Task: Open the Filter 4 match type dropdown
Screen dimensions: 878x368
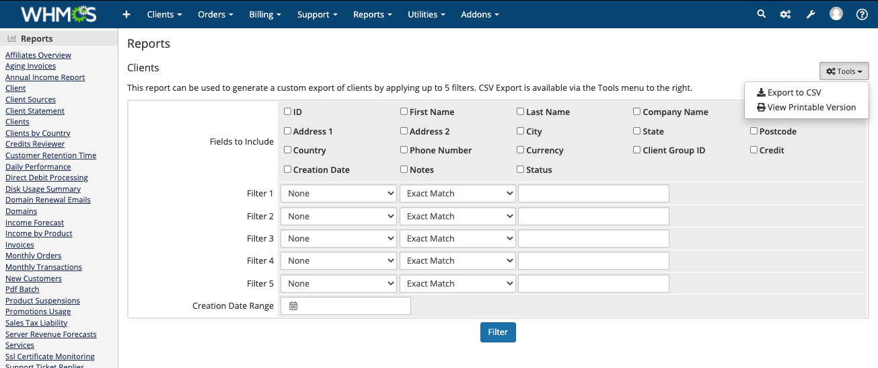Action: pyautogui.click(x=458, y=260)
